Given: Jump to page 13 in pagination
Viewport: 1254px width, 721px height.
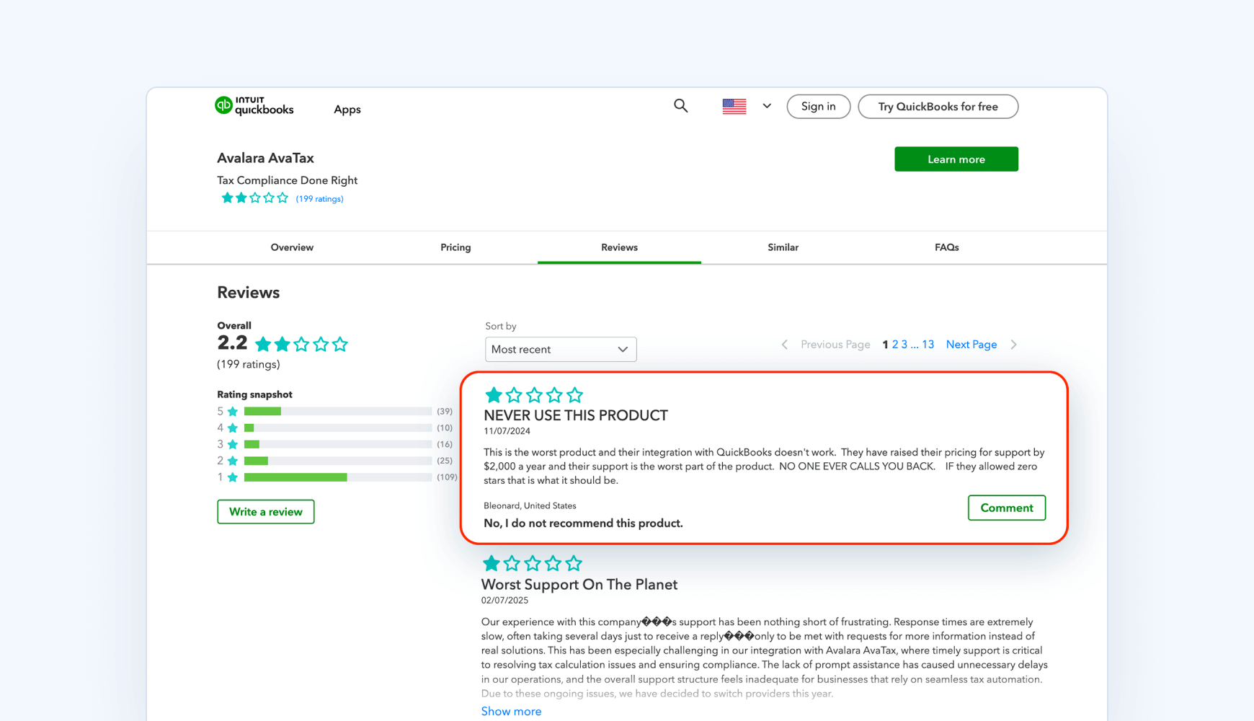Looking at the screenshot, I should 928,344.
